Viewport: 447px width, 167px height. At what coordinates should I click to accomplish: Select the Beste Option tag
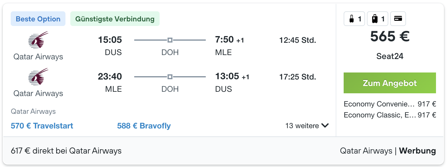(x=38, y=19)
